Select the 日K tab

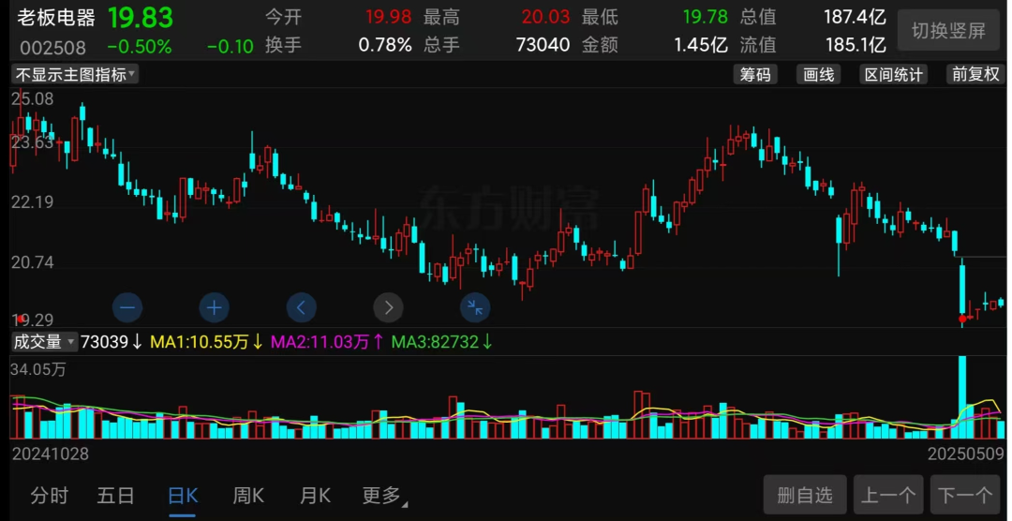(183, 496)
